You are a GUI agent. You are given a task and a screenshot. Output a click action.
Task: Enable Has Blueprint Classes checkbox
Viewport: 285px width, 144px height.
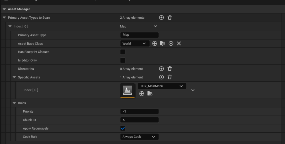pos(122,52)
